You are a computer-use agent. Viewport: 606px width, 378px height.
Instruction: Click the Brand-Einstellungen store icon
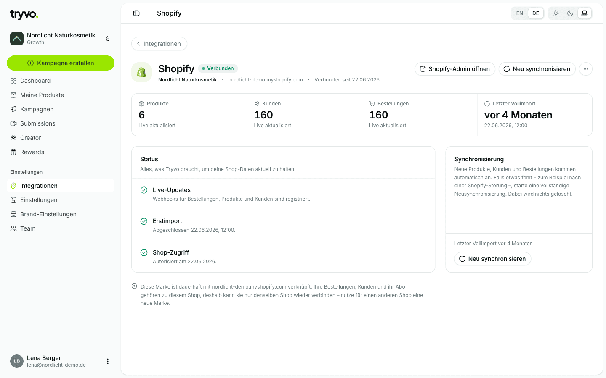click(x=13, y=214)
